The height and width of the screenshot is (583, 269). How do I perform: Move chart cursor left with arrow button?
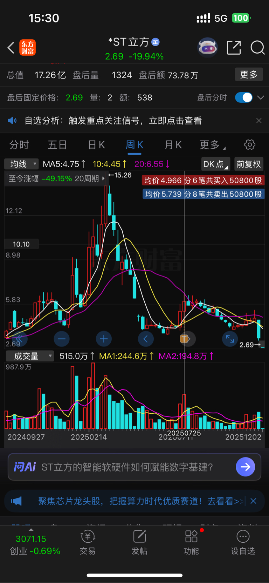(146, 339)
